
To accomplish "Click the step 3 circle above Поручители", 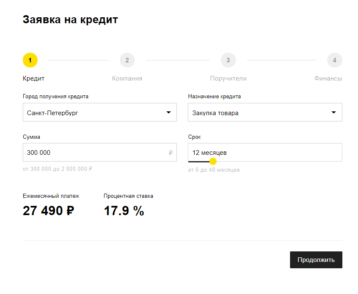I will [x=228, y=60].
